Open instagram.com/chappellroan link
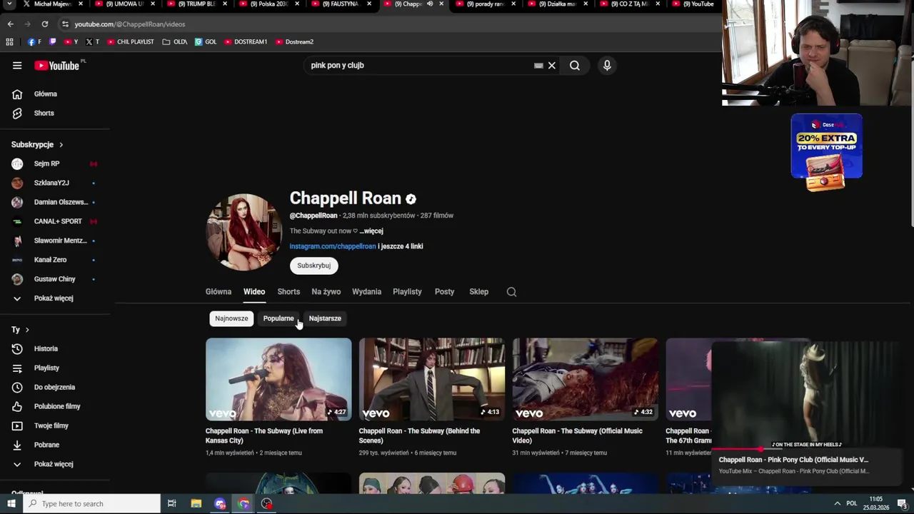 (x=333, y=246)
